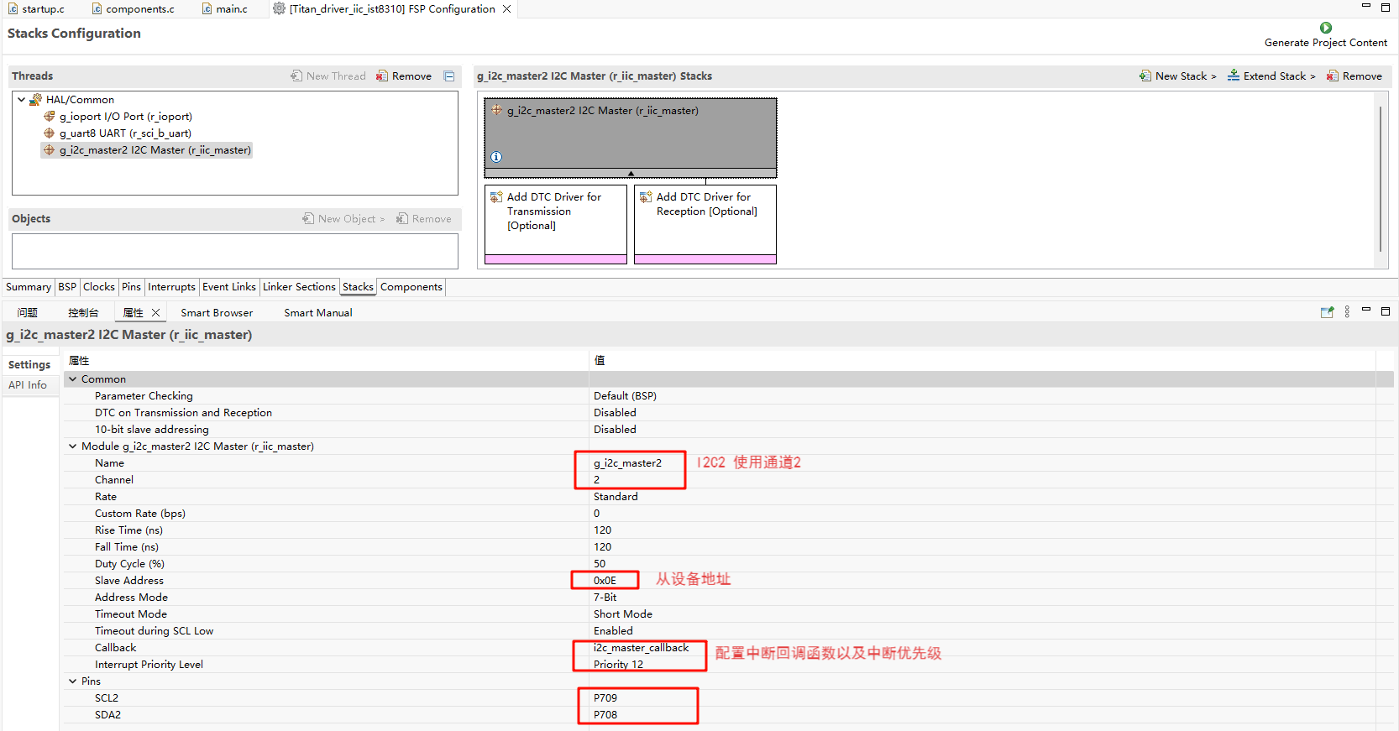Click the properties panel pin/open icon
The height and width of the screenshot is (731, 1399).
click(x=1327, y=312)
